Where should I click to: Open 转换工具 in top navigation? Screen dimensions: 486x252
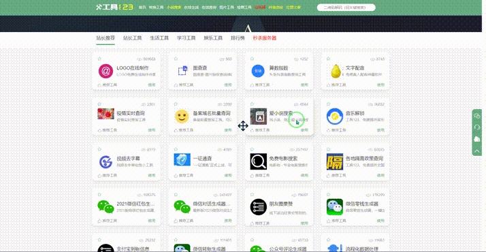(157, 7)
